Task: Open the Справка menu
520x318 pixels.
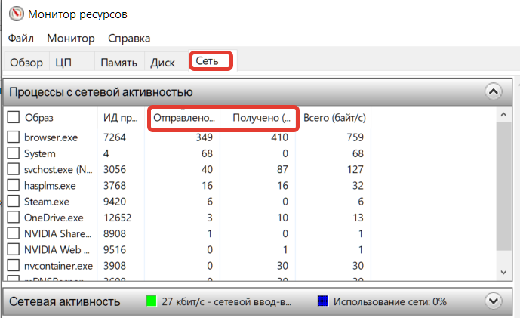Action: pyautogui.click(x=129, y=38)
